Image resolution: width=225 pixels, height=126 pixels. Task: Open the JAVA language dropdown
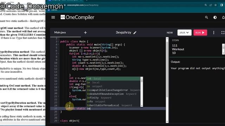(x=184, y=33)
